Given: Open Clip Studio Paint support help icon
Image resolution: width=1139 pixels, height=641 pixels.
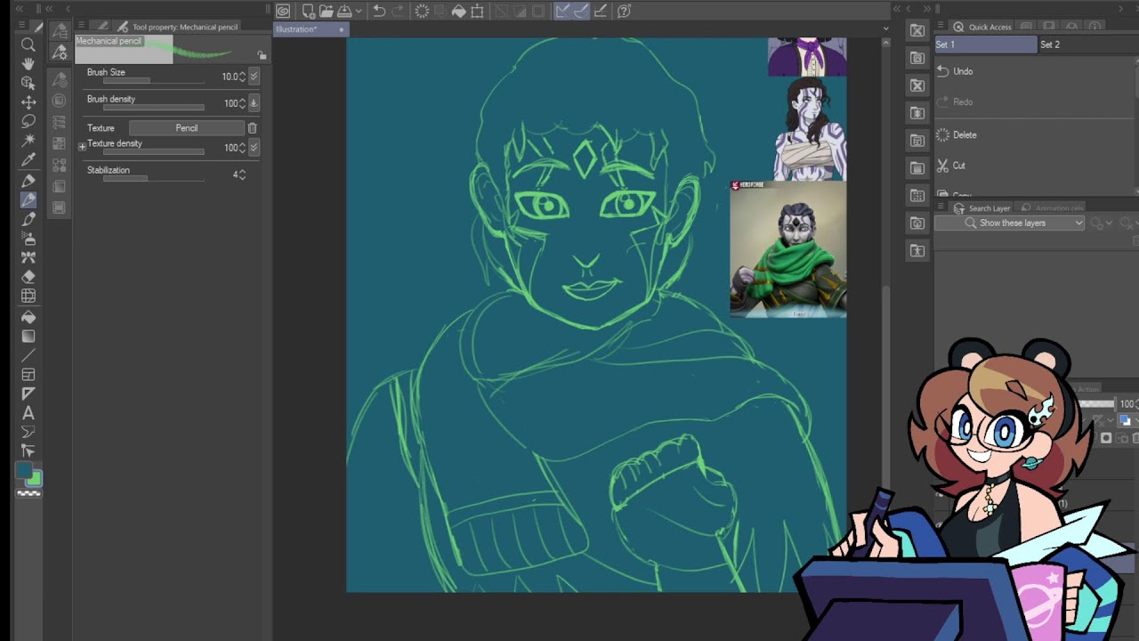Looking at the screenshot, I should (x=624, y=11).
